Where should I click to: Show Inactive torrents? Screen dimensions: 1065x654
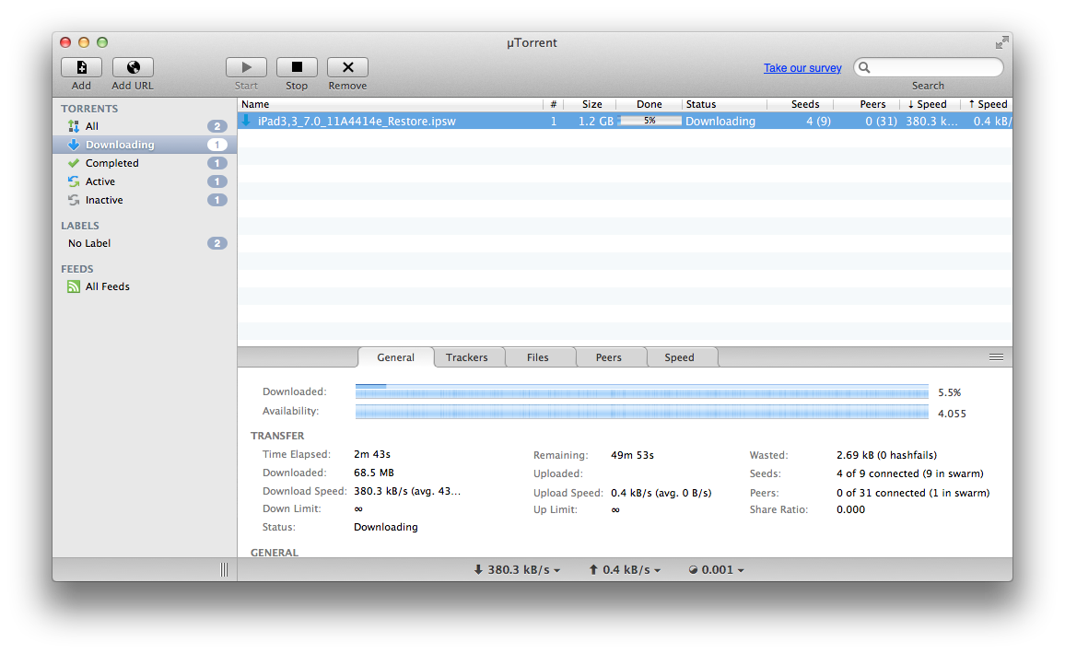point(145,200)
